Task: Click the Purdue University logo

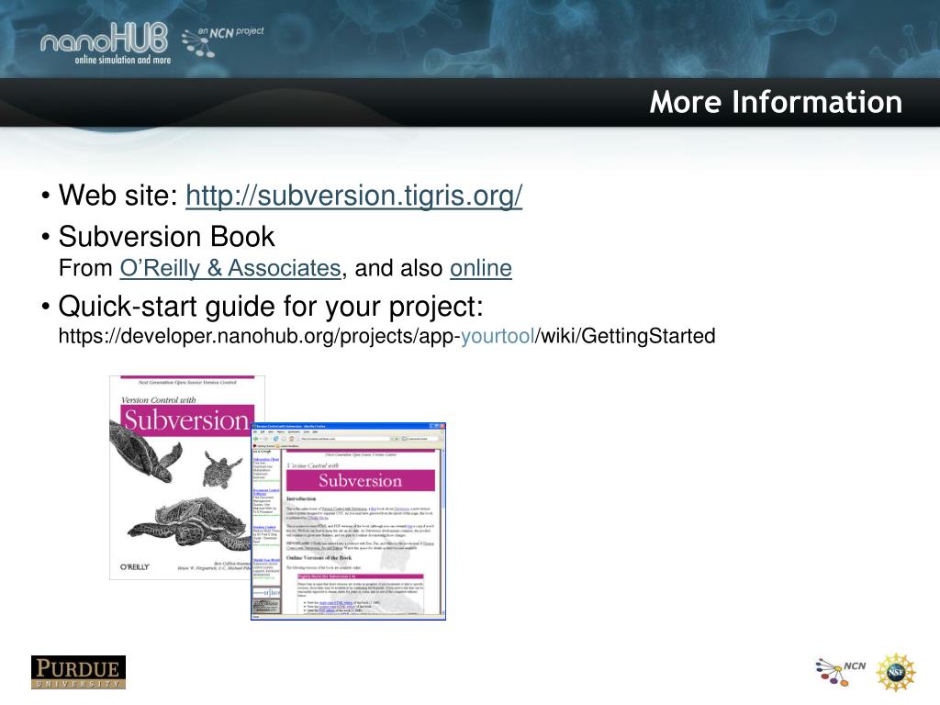Action: click(79, 672)
